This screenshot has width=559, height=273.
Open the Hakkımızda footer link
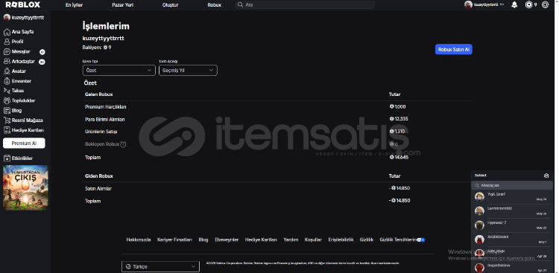pos(139,240)
